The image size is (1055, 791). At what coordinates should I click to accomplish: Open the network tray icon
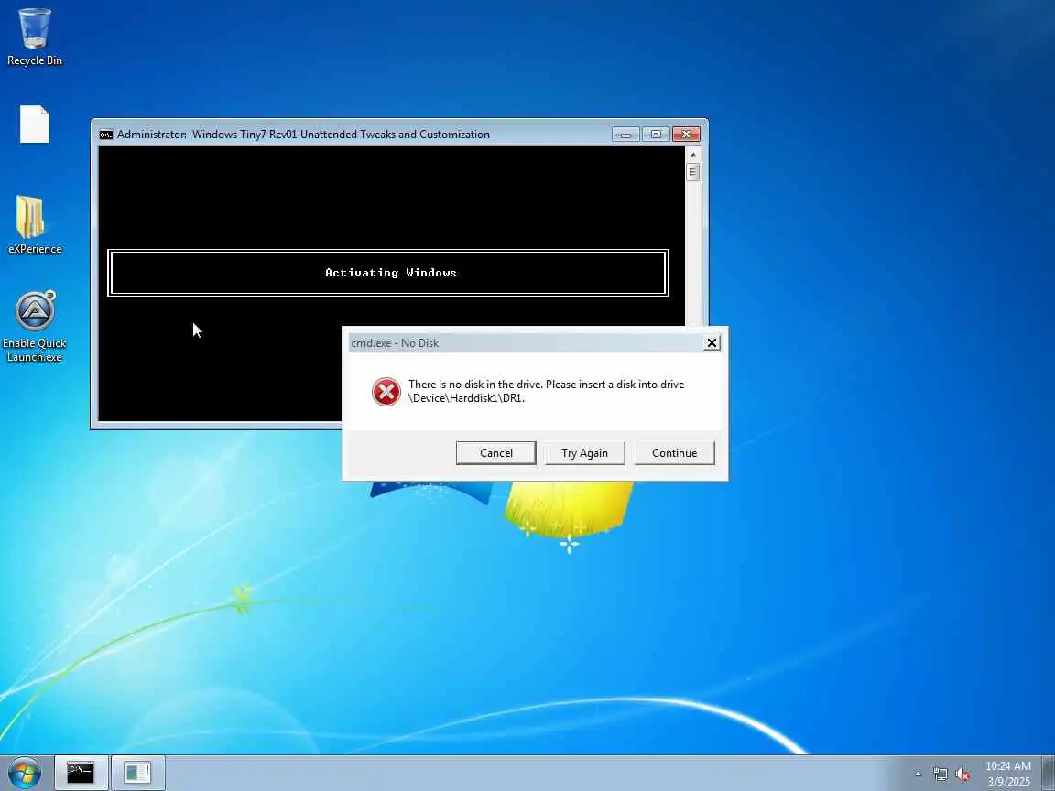tap(940, 775)
